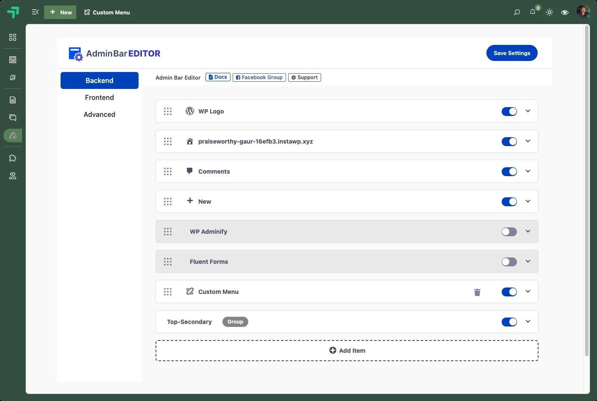
Task: Click the comment bubble icon in Comments row
Action: [x=190, y=171]
